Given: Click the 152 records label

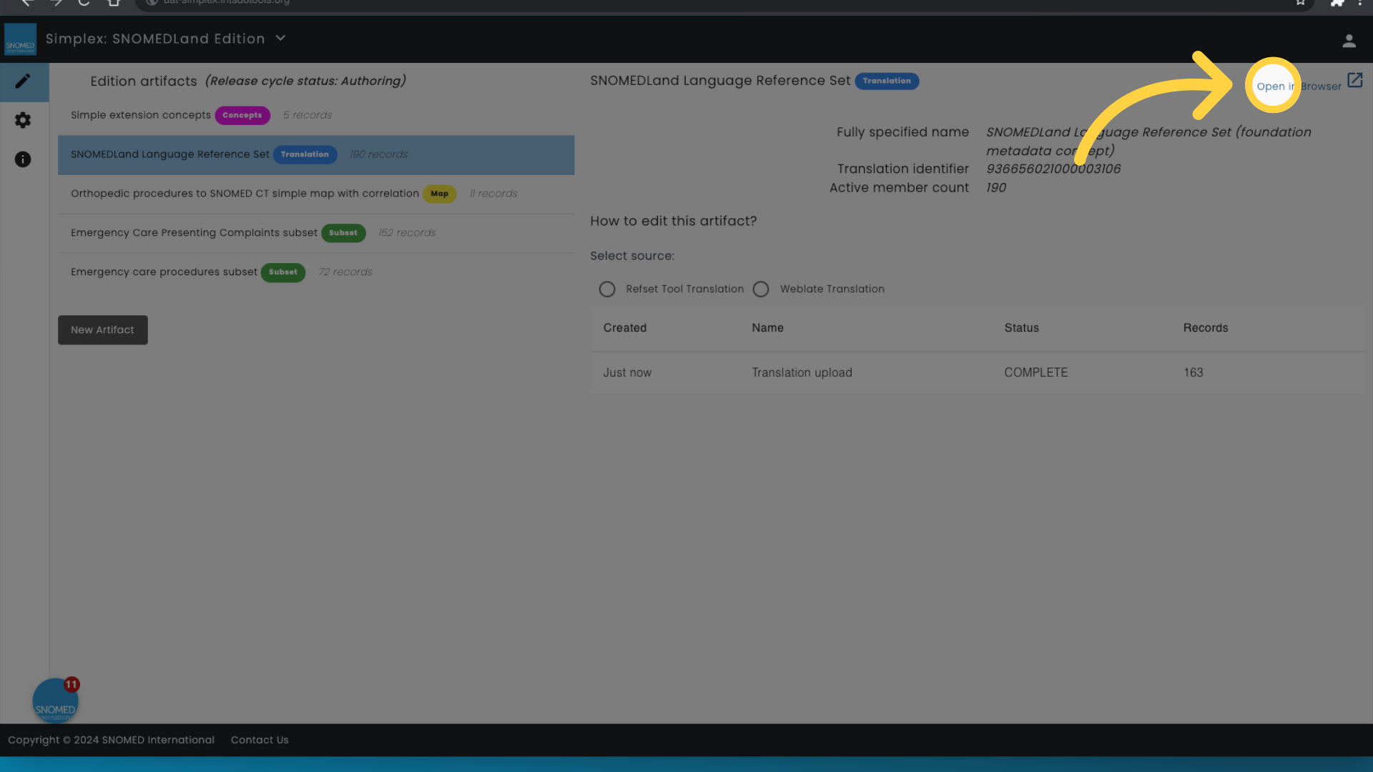Looking at the screenshot, I should (x=407, y=233).
